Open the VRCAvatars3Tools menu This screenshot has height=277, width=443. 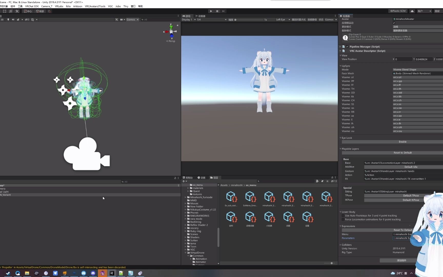pyautogui.click(x=95, y=6)
